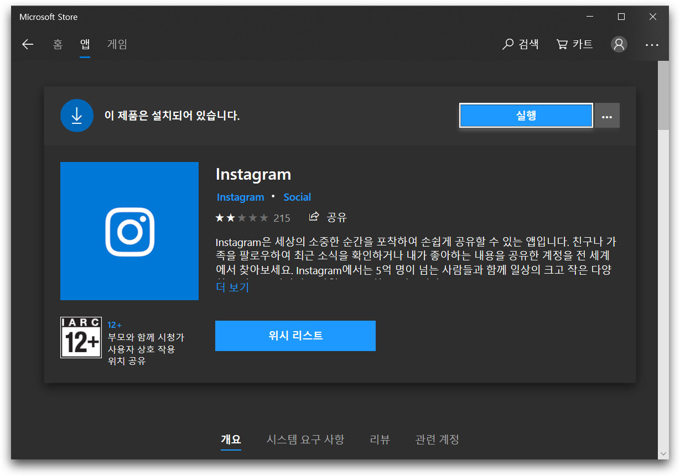680x476 pixels.
Task: Select the 앱 tab
Action: (85, 44)
